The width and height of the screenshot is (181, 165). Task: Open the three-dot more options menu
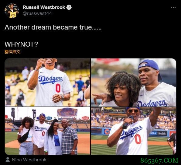click(173, 7)
